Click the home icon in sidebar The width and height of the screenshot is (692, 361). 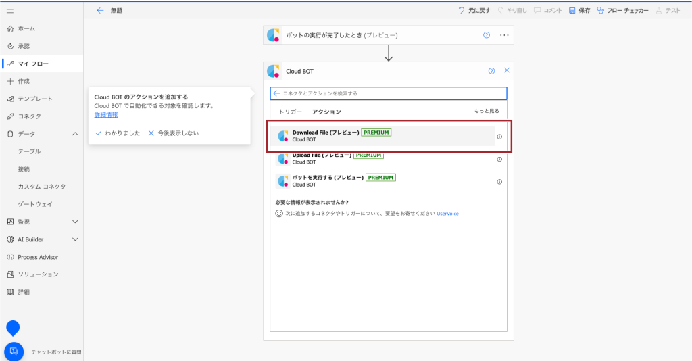[10, 28]
